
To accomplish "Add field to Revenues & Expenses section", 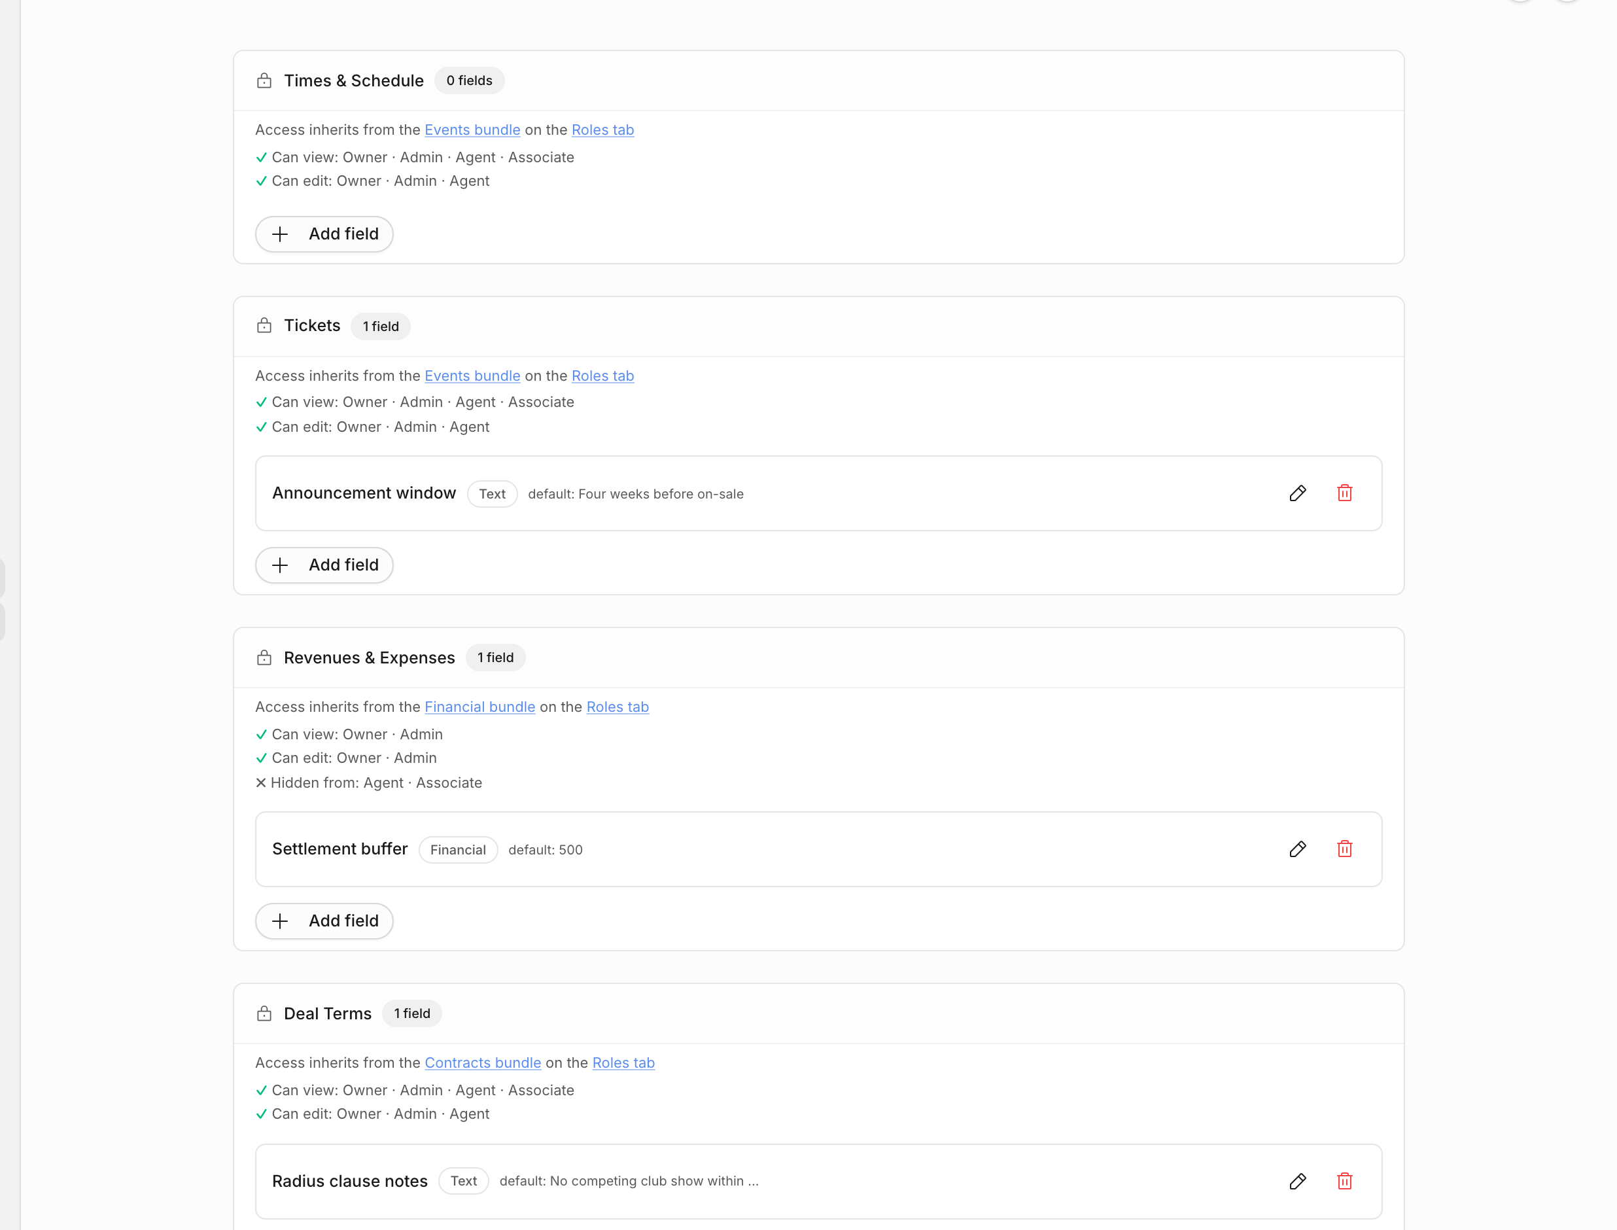I will pos(324,921).
